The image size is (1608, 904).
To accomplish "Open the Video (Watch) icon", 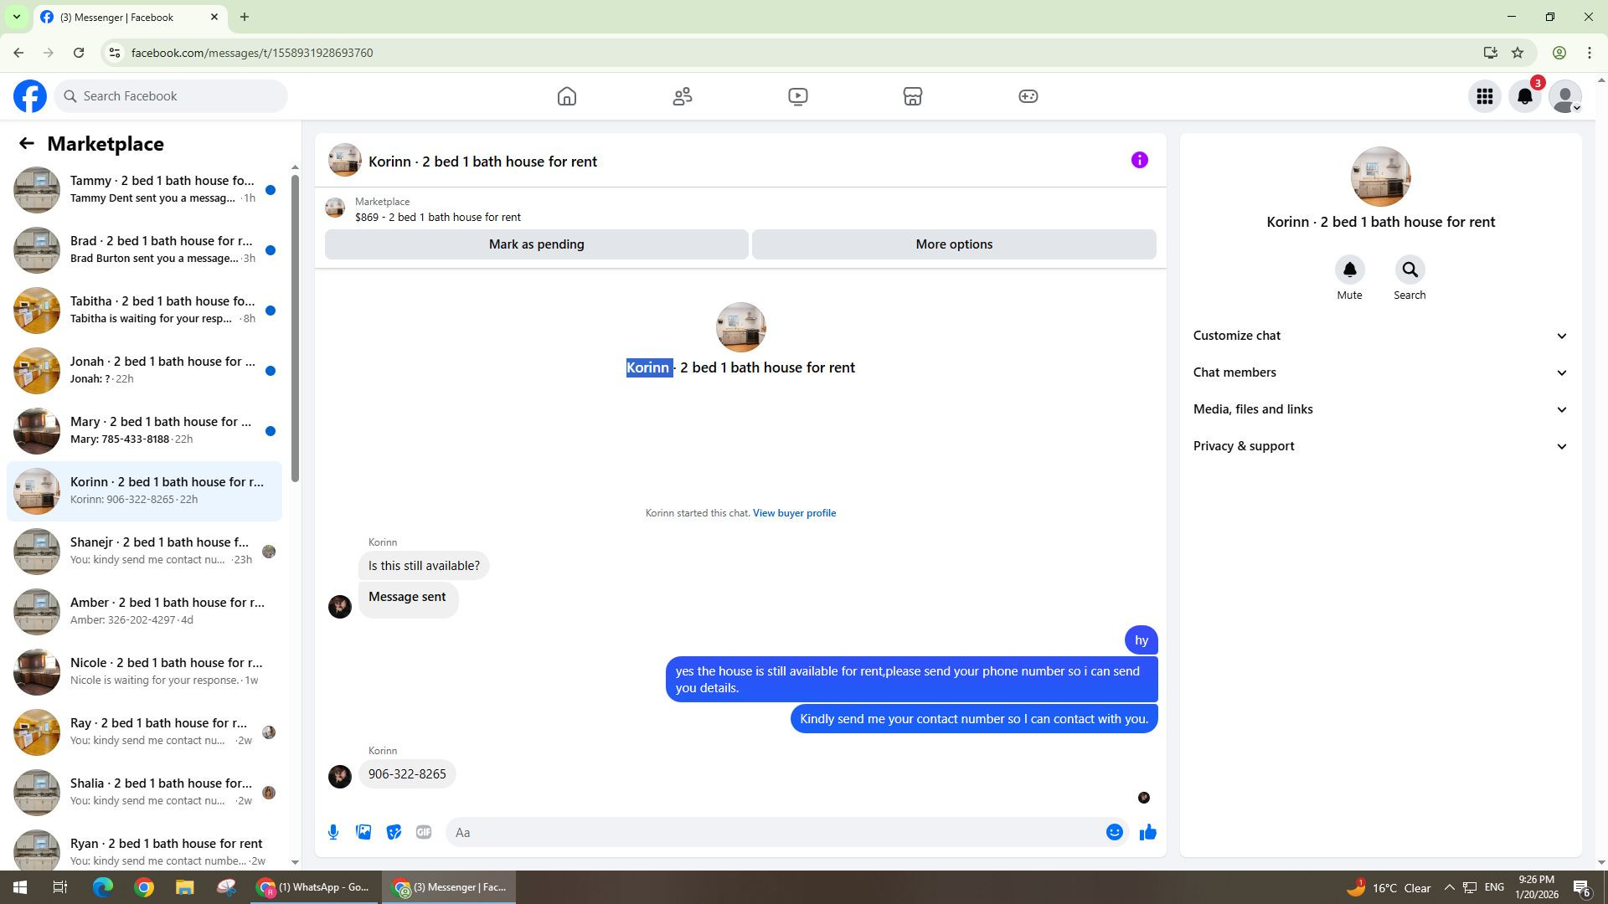I will (x=798, y=96).
